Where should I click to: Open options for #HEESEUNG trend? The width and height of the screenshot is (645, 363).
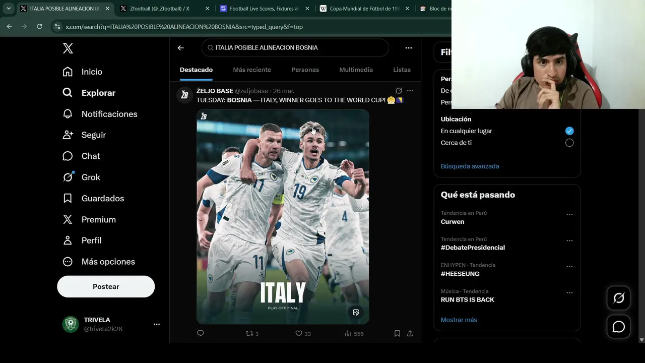point(569,266)
